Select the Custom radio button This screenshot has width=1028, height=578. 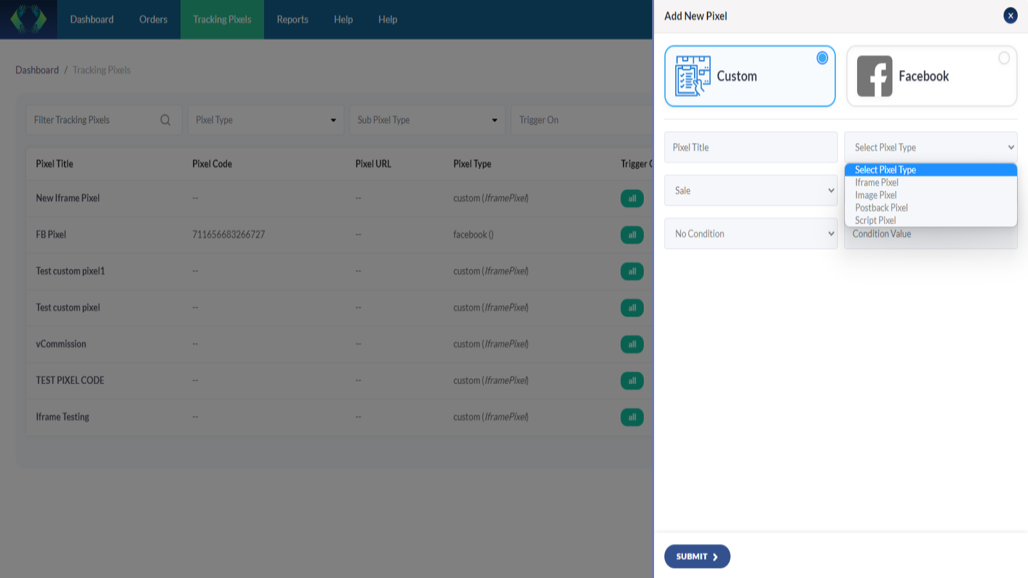[x=822, y=58]
